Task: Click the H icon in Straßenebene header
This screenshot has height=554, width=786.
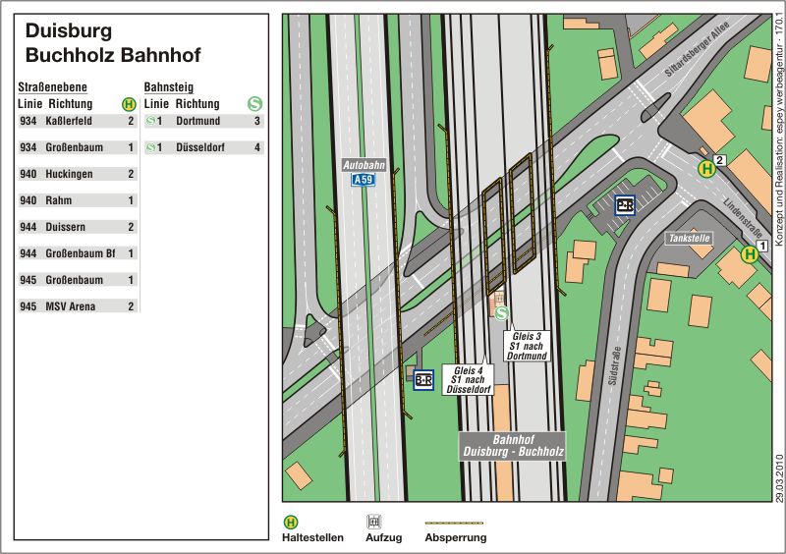Action: (128, 103)
